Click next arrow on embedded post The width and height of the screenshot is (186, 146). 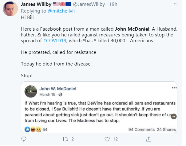coord(174,116)
